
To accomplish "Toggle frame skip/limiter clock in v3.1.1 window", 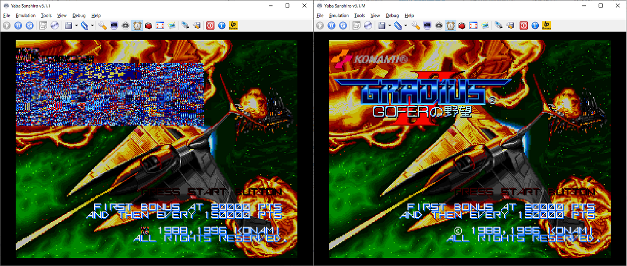I will (x=137, y=25).
